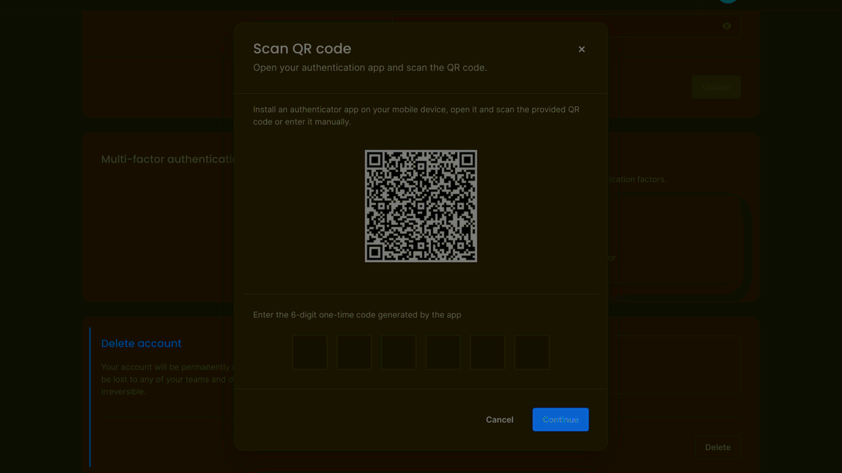Click the second code digit box
842x473 pixels.
pyautogui.click(x=354, y=352)
